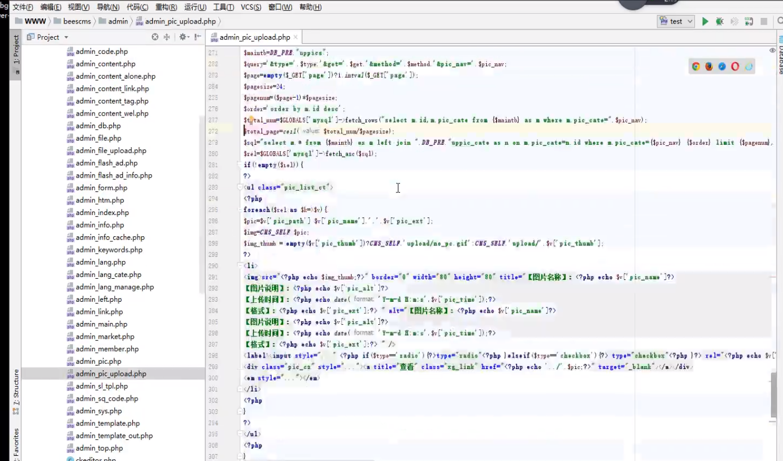Open the 导航(N) menu
This screenshot has width=783, height=461.
108,7
